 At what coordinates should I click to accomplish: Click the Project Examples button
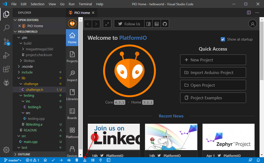click(x=213, y=98)
